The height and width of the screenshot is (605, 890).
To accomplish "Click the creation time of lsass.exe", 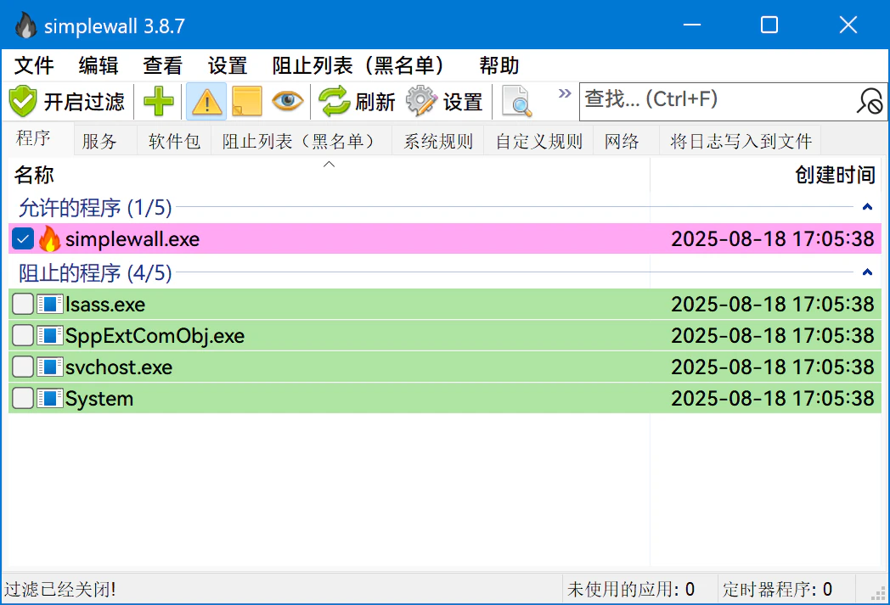I will 773,305.
